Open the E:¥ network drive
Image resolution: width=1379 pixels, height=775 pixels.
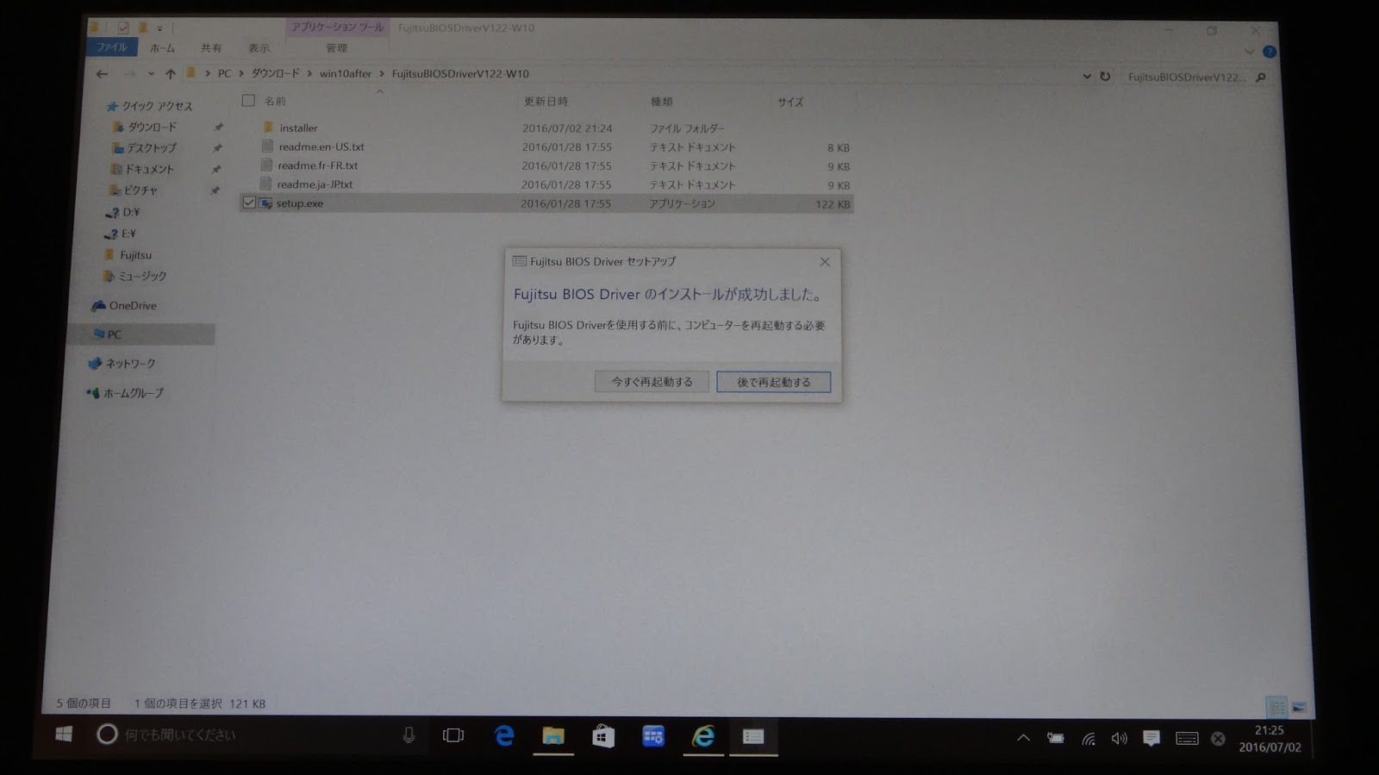coord(121,234)
